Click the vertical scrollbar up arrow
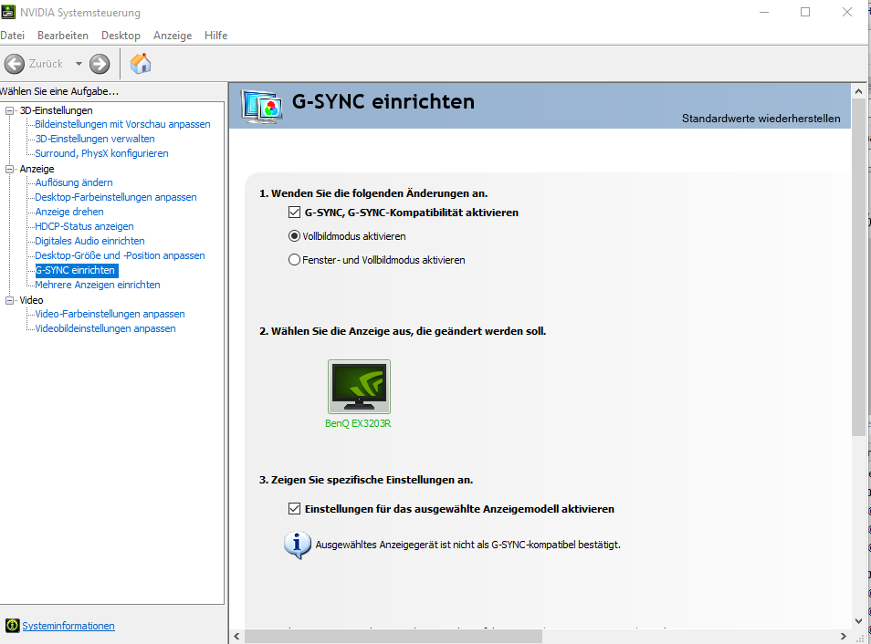Image resolution: width=871 pixels, height=644 pixels. click(x=859, y=91)
